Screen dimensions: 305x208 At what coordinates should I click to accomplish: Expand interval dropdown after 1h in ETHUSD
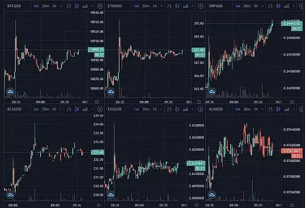[162, 6]
